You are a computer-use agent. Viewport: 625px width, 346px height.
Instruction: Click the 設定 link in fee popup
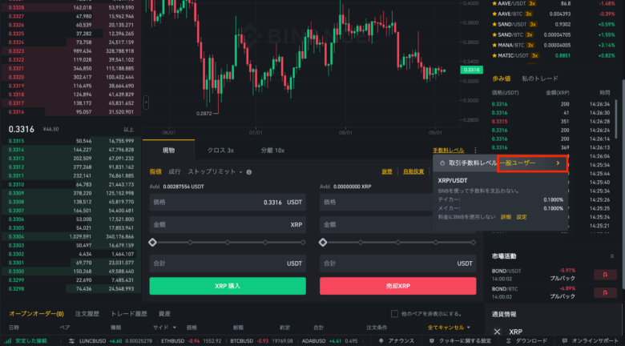click(x=522, y=217)
